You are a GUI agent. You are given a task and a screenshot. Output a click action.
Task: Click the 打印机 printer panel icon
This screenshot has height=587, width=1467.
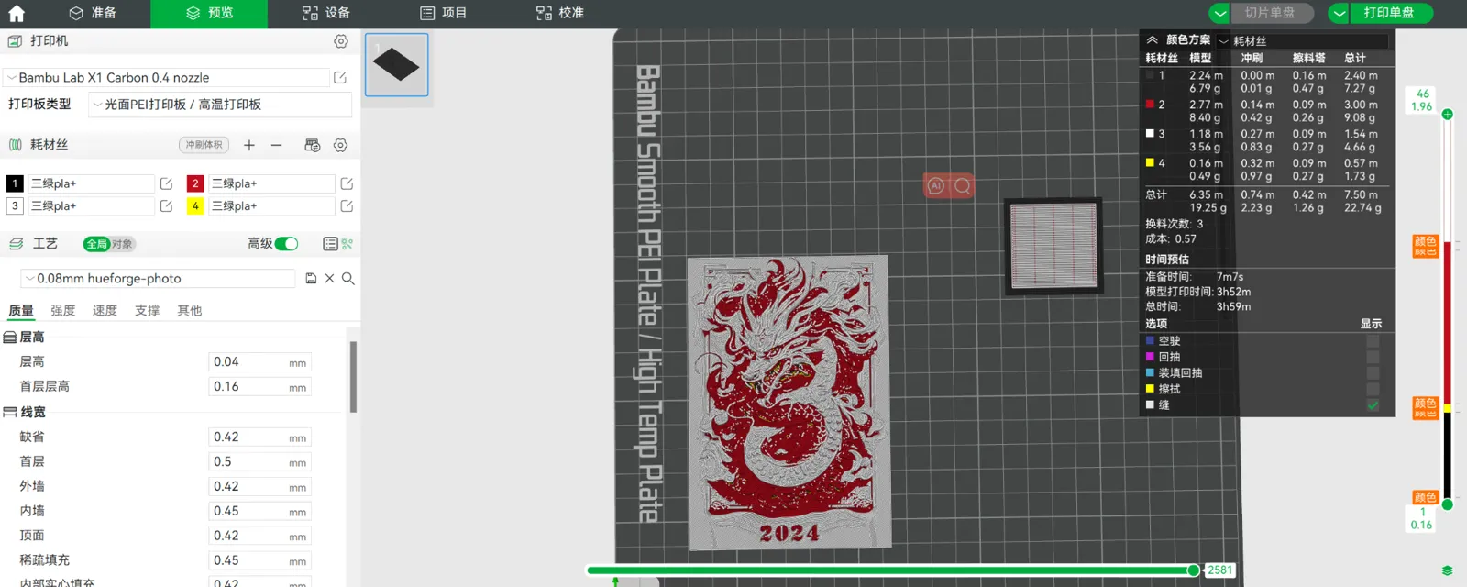click(x=15, y=41)
